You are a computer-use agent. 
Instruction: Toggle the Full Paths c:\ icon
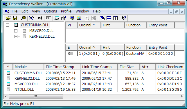(40, 18)
